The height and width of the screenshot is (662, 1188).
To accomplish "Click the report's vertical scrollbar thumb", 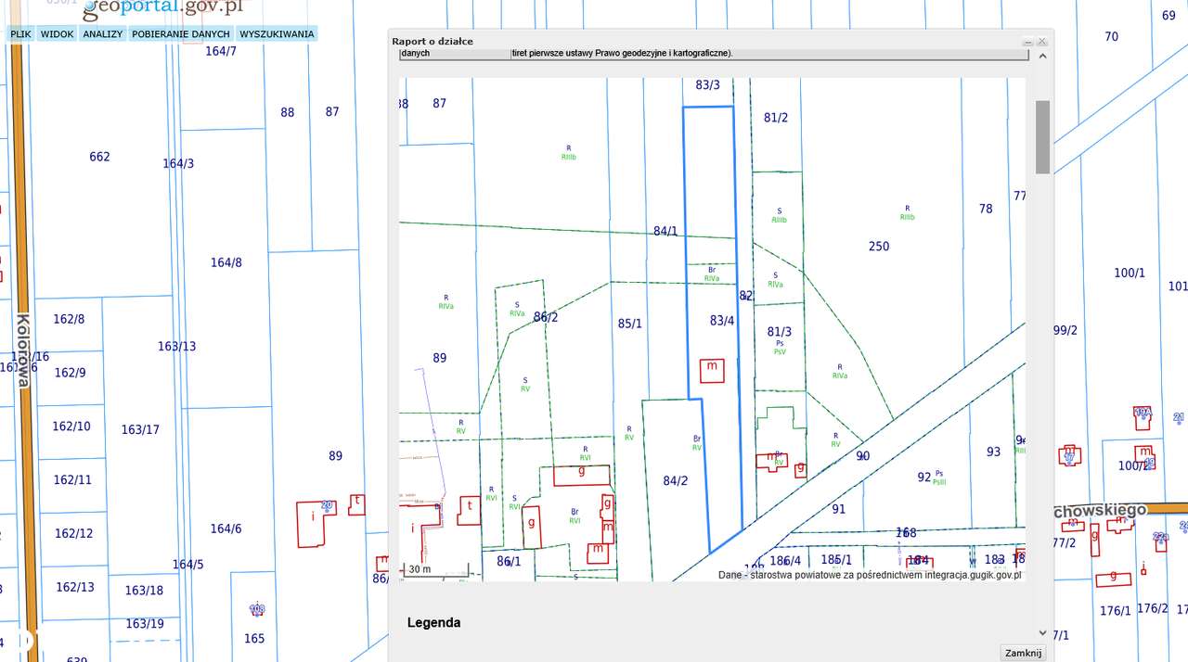I will [x=1042, y=137].
